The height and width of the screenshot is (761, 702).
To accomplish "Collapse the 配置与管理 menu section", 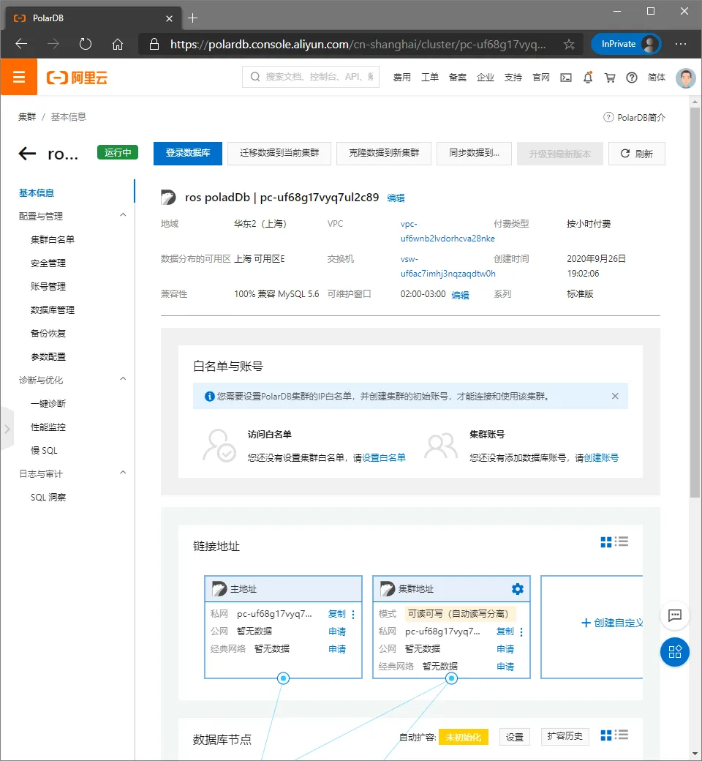I will click(124, 214).
